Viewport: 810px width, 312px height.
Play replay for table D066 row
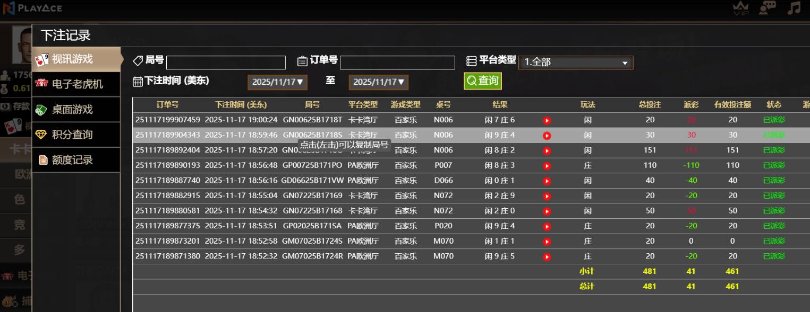click(547, 181)
